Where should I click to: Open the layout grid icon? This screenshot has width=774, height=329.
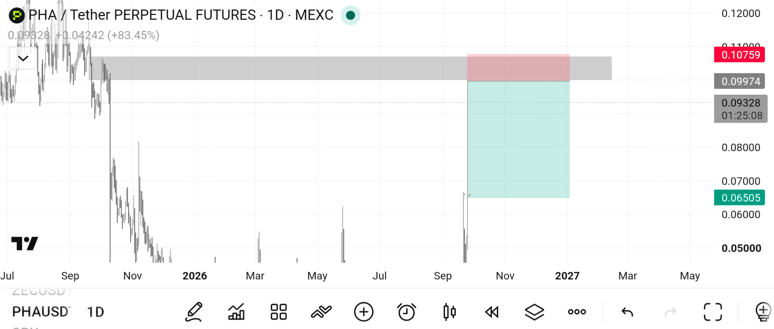(278, 312)
